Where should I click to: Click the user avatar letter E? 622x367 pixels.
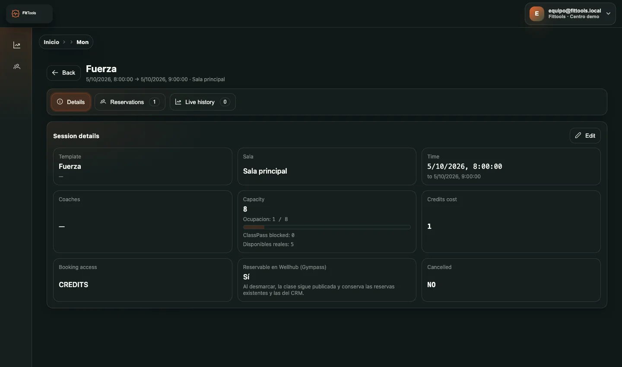point(537,13)
